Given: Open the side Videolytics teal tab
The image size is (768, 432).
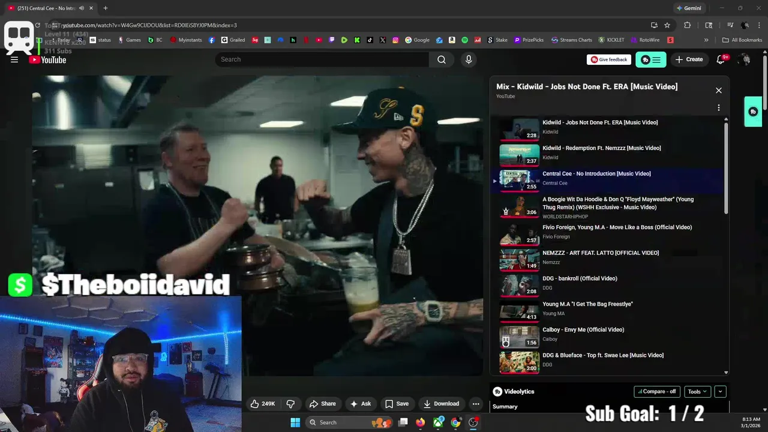Looking at the screenshot, I should click(753, 112).
